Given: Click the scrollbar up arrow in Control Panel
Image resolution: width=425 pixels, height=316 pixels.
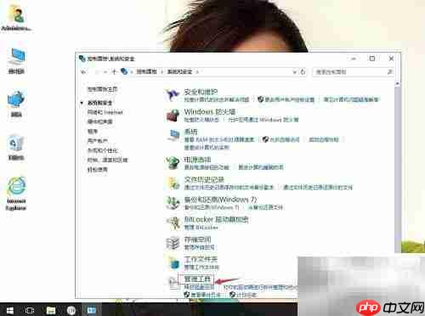Looking at the screenshot, I should click(397, 83).
